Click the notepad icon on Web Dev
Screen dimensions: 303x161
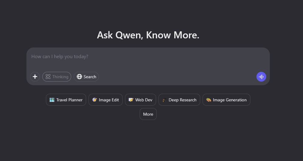pyautogui.click(x=131, y=100)
